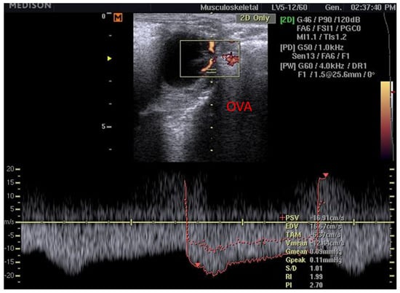The width and height of the screenshot is (400, 293).
Task: Open the Gen. frequency setting
Action: click(333, 7)
